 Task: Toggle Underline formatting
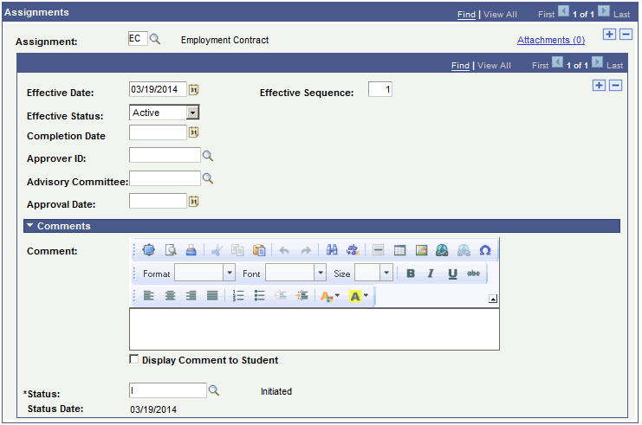(452, 274)
